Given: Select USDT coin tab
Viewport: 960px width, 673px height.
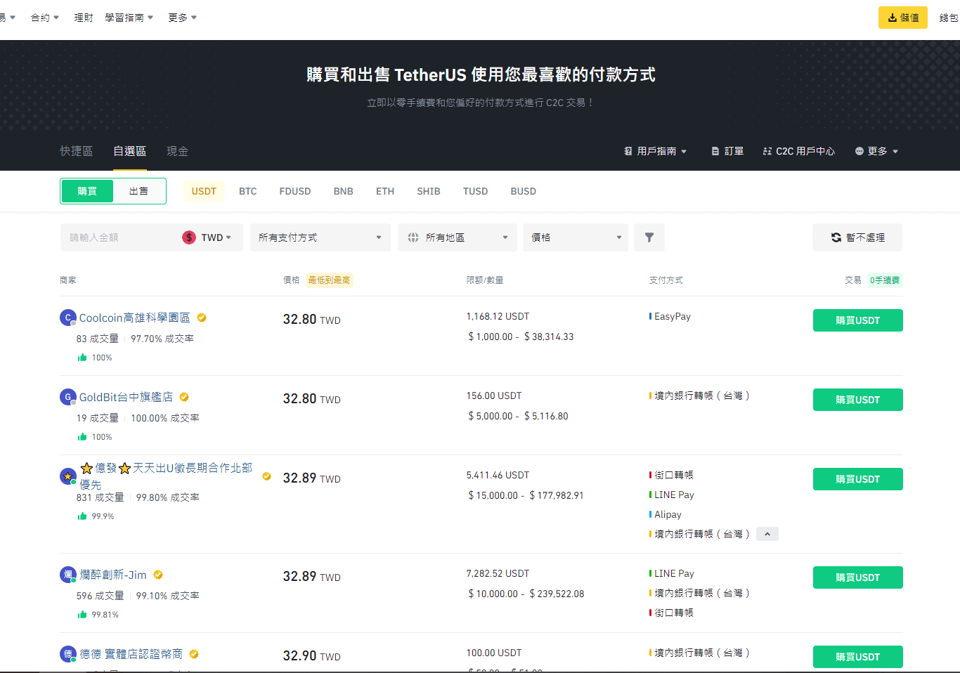Looking at the screenshot, I should tap(204, 191).
